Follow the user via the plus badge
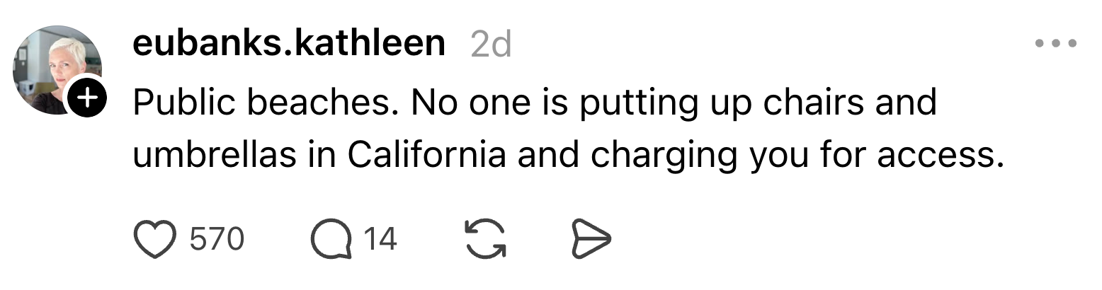The image size is (1102, 290). pyautogui.click(x=86, y=98)
